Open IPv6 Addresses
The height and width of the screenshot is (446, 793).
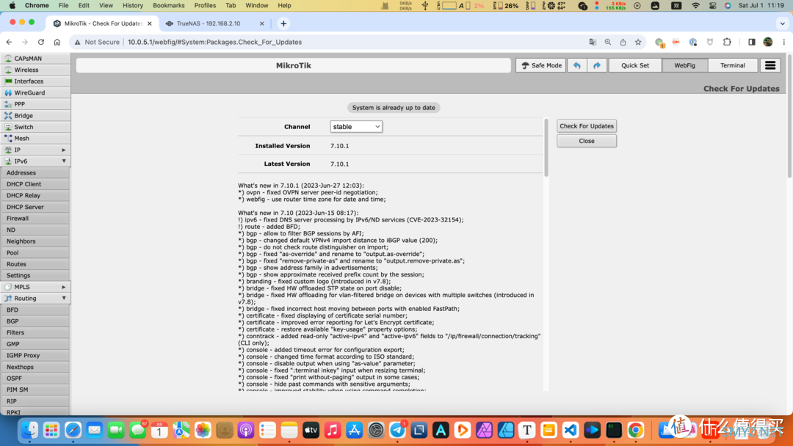[35, 172]
